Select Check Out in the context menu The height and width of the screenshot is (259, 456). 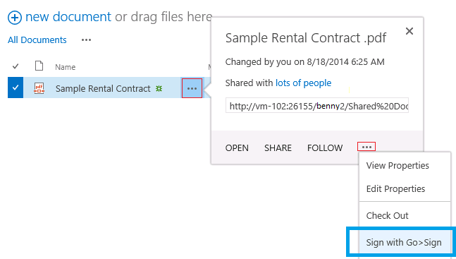pos(388,215)
